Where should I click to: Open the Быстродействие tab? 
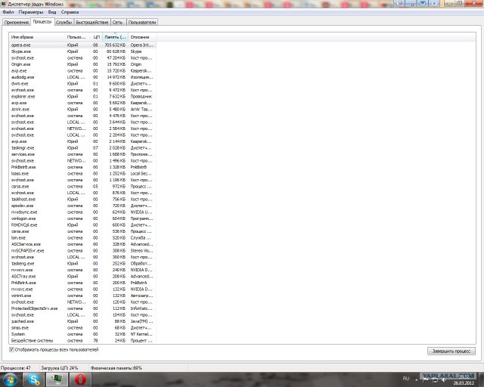pos(92,22)
